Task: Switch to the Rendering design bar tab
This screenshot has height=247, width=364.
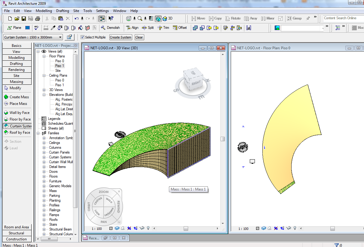Action: pos(17,70)
